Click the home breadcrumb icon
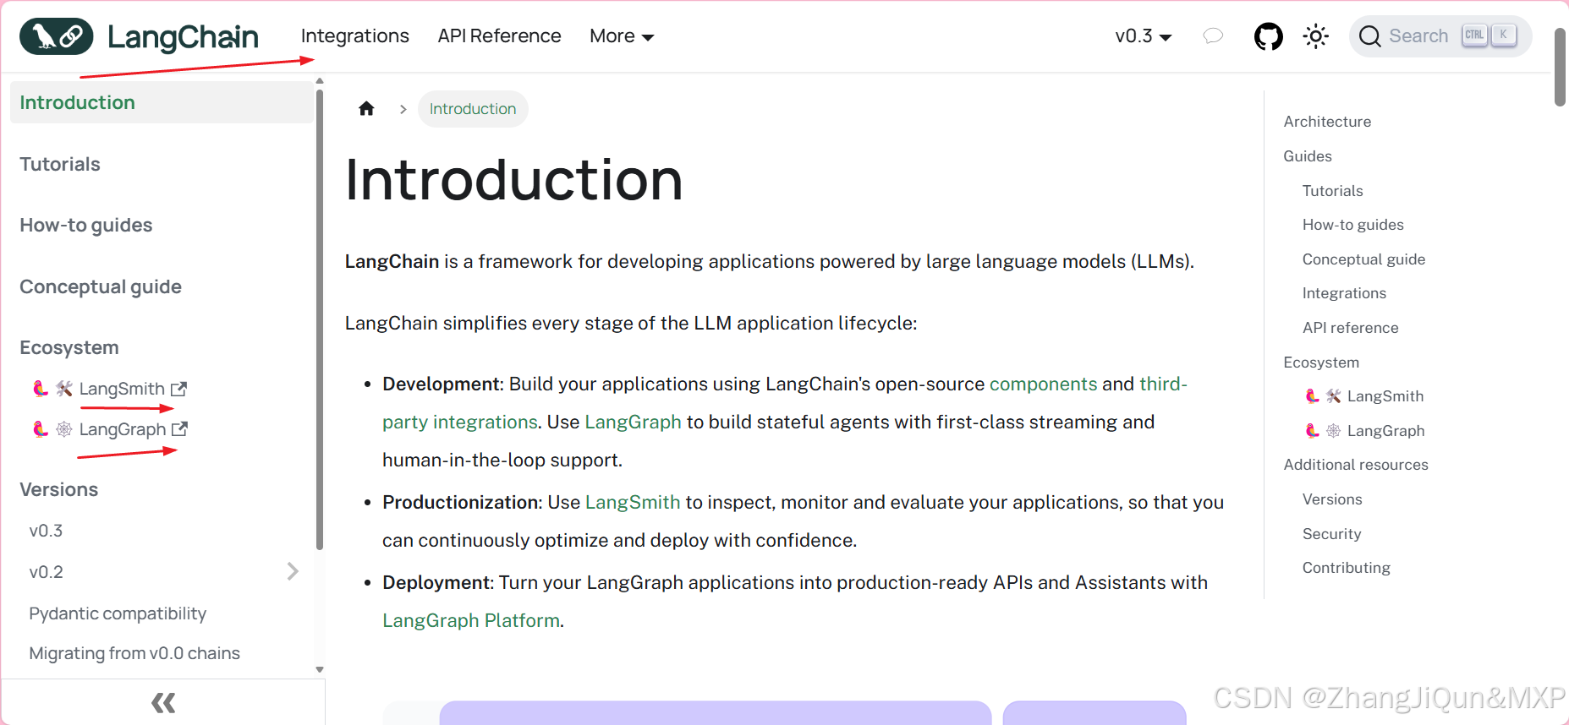1569x725 pixels. (366, 108)
